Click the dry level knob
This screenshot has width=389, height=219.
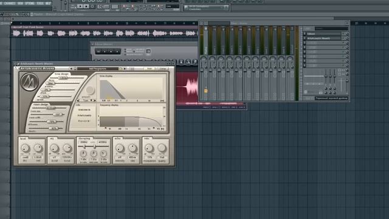[x=25, y=148]
